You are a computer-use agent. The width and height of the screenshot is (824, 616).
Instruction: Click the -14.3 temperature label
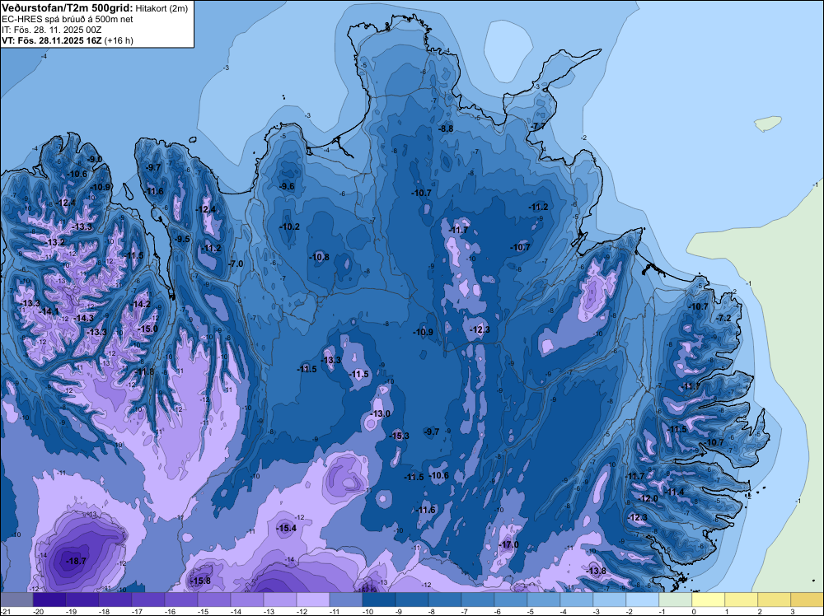[83, 318]
